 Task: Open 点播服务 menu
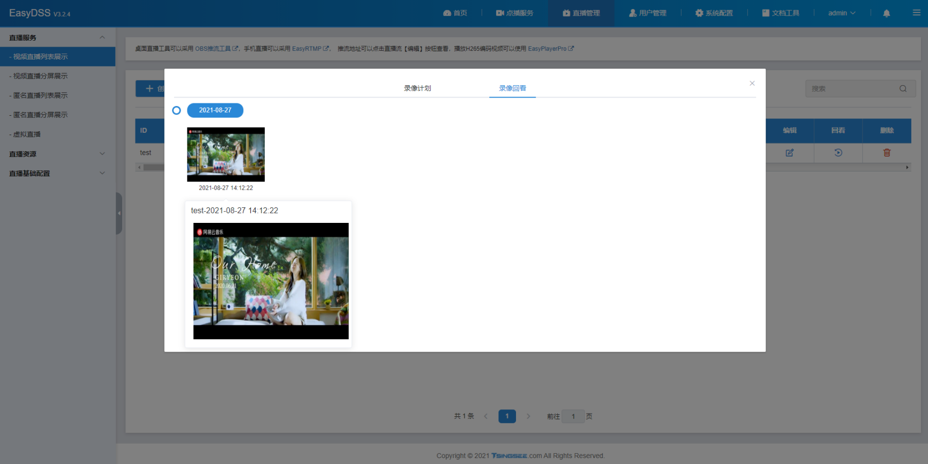point(514,13)
